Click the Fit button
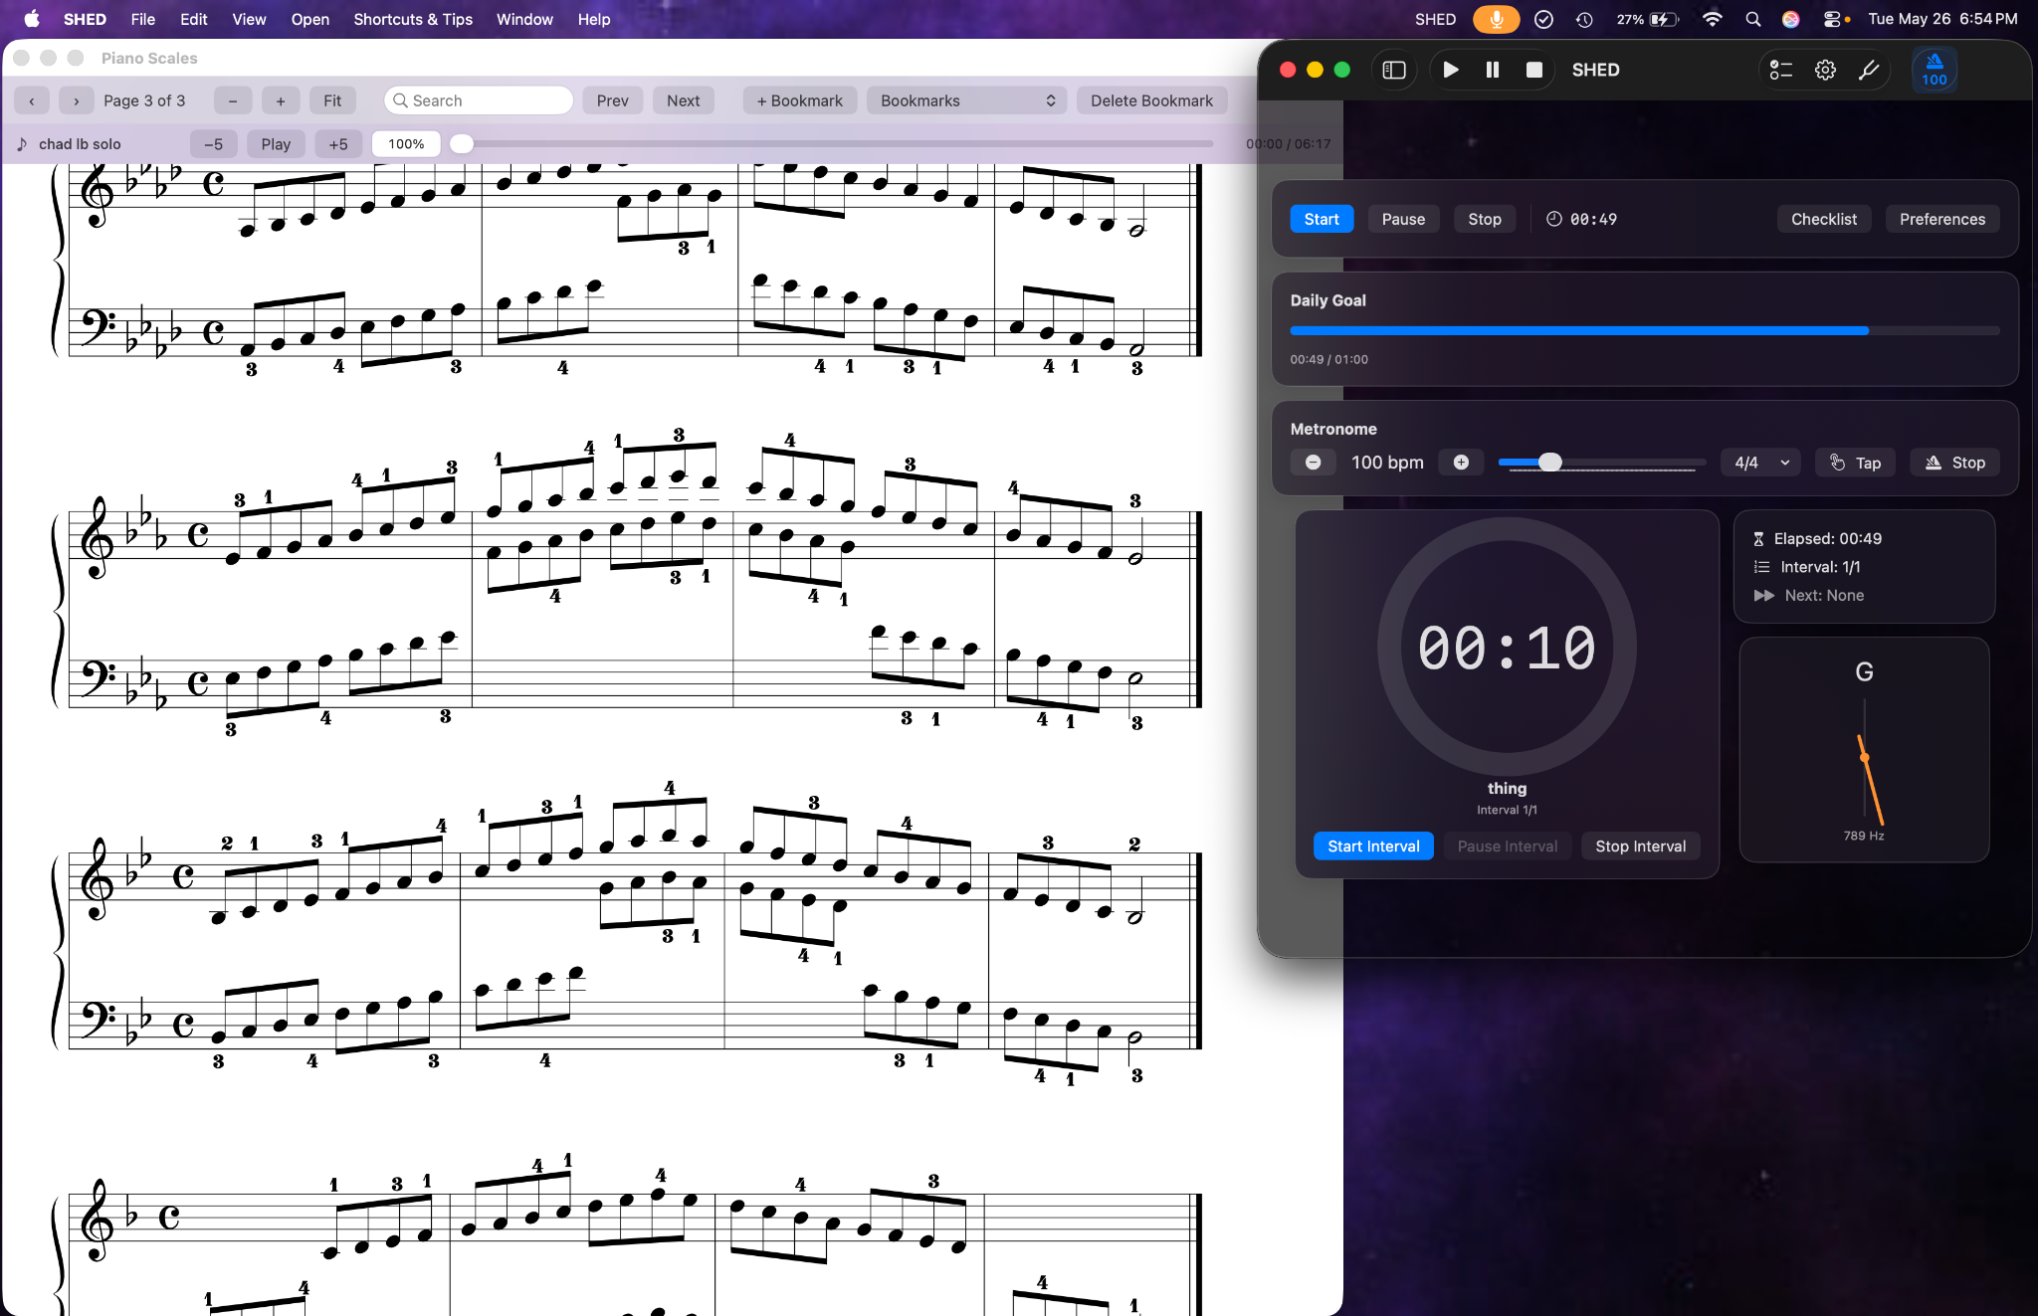2038x1316 pixels. [332, 100]
